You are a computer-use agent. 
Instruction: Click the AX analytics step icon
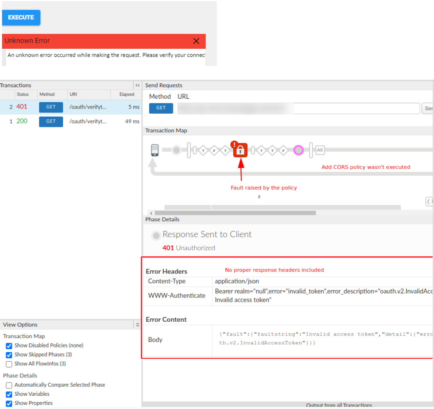[320, 150]
